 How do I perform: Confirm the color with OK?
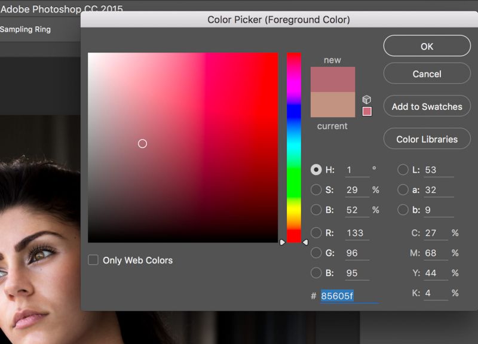pos(427,46)
